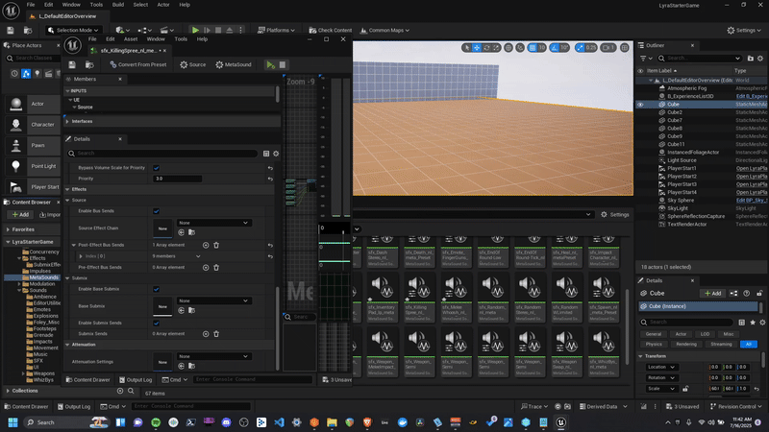Viewport: 769px width, 432px height.
Task: Select Cube7 in the Outliner
Action: coord(675,121)
